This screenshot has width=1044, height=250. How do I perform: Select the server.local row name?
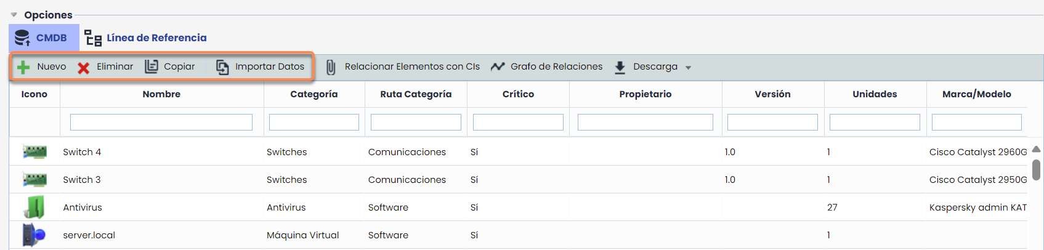click(x=89, y=235)
